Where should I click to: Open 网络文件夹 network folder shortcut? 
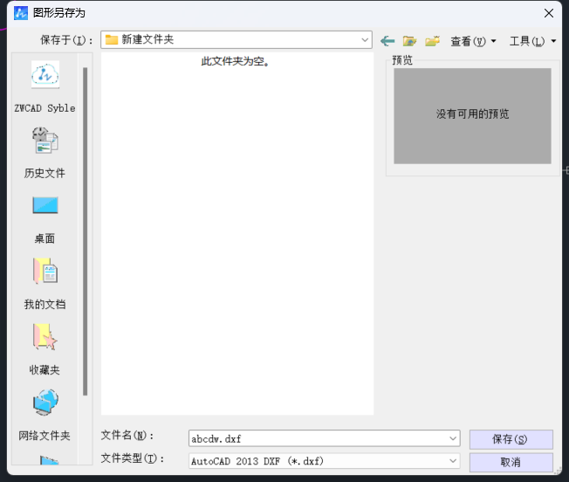[x=45, y=416]
